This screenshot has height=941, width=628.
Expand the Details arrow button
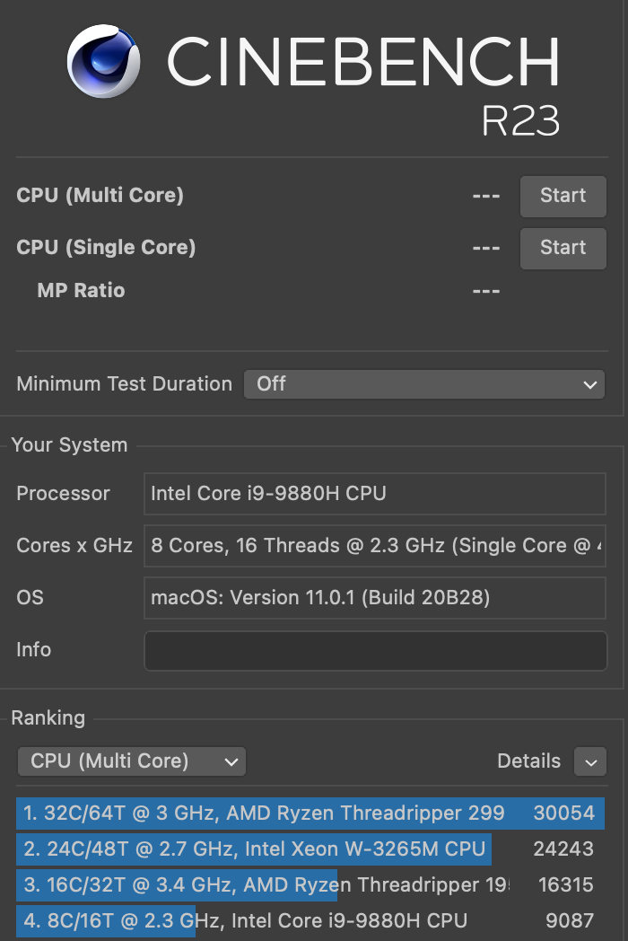click(x=590, y=761)
